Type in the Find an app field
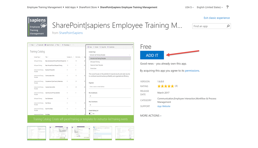258x148 pixels. [x=209, y=26]
